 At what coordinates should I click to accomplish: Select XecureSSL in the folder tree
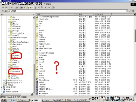[x=15, y=78]
